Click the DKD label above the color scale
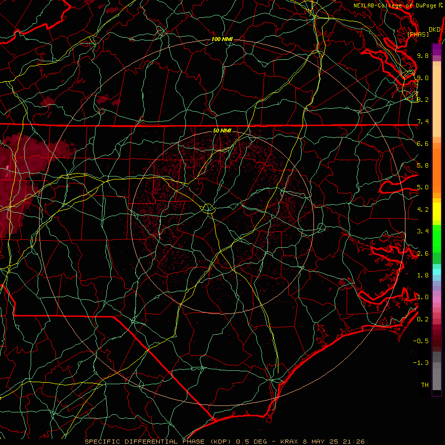The width and height of the screenshot is (445, 445). pos(434,29)
